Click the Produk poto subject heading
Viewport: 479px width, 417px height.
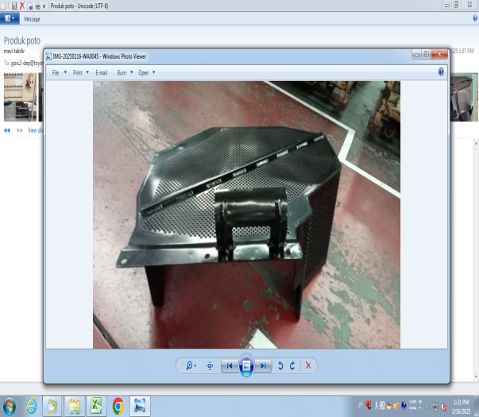click(22, 41)
